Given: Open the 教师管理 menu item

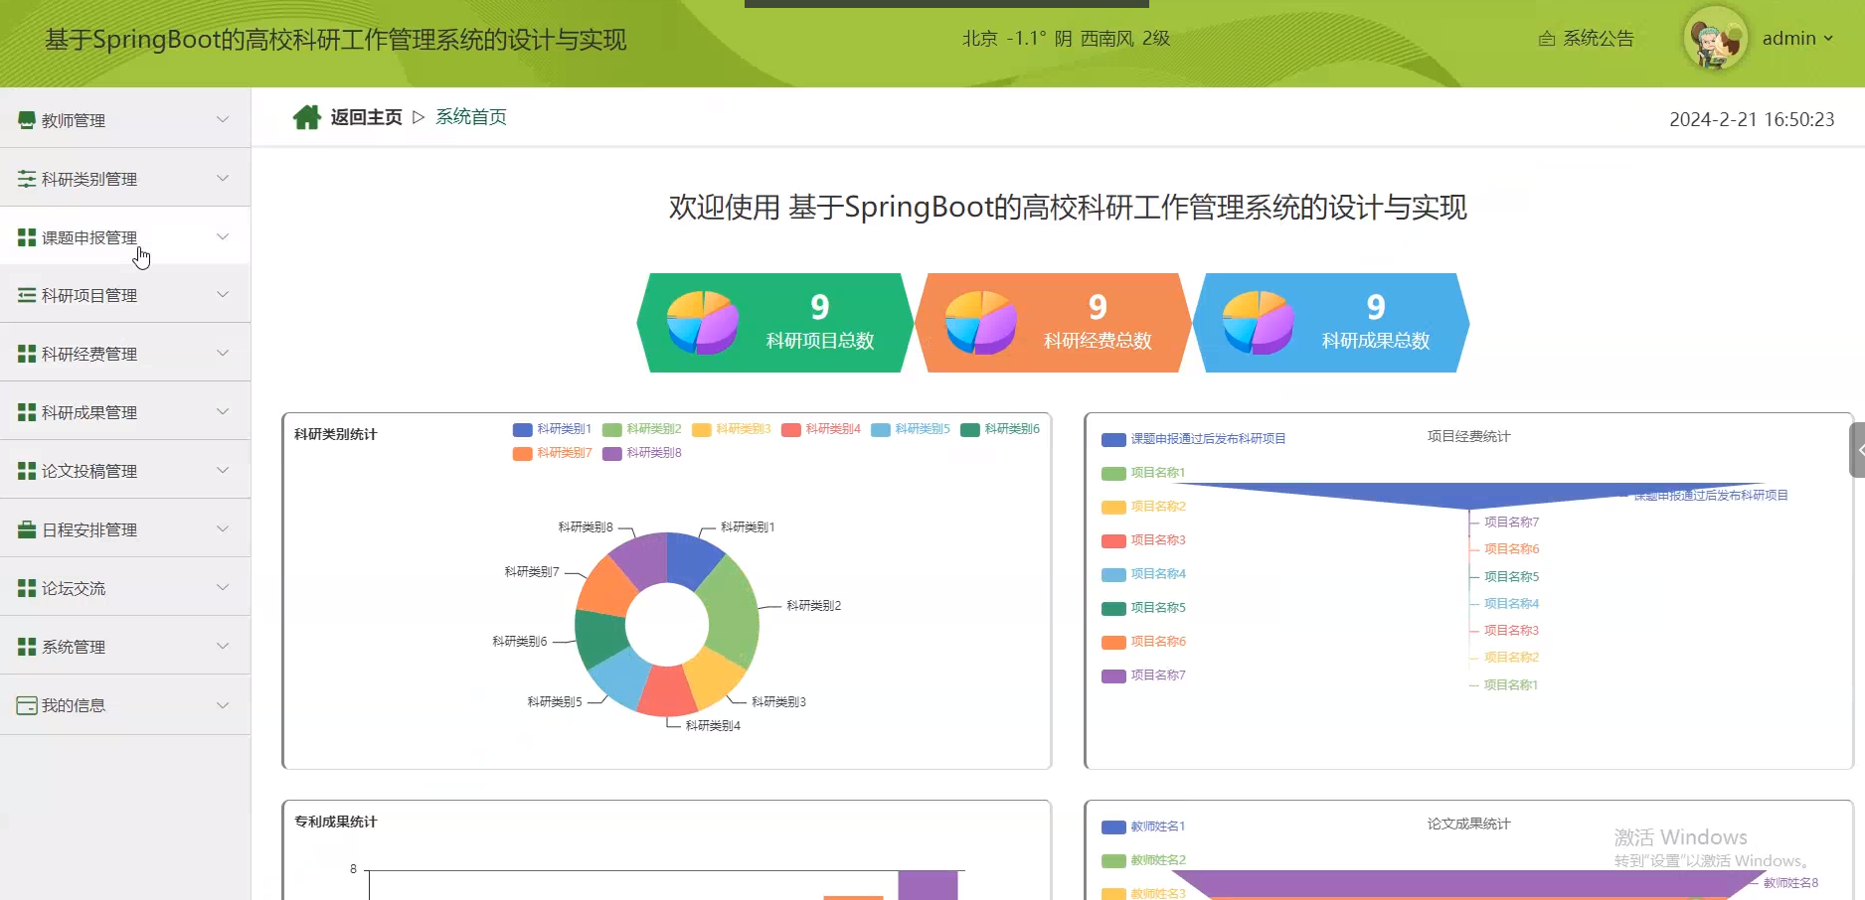Looking at the screenshot, I should tap(125, 119).
